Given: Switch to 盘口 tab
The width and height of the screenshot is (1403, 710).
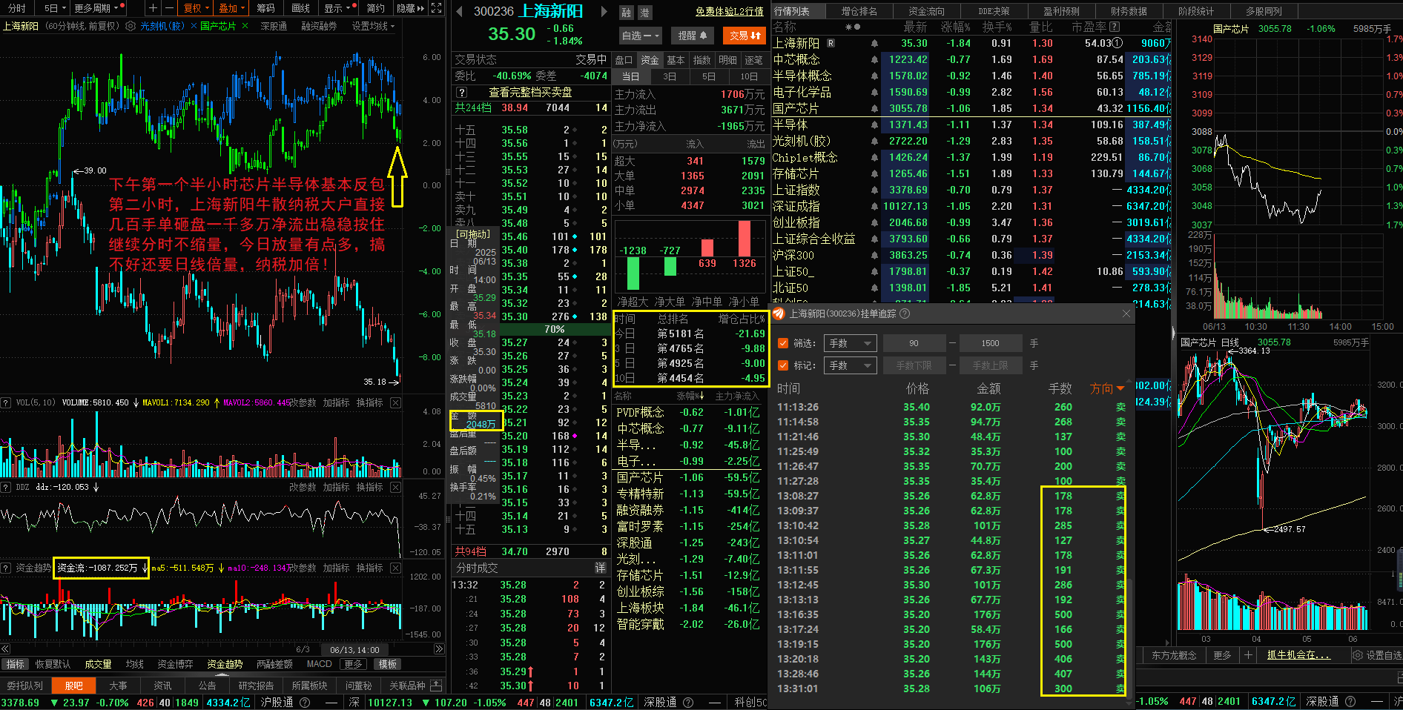Looking at the screenshot, I should (x=624, y=60).
